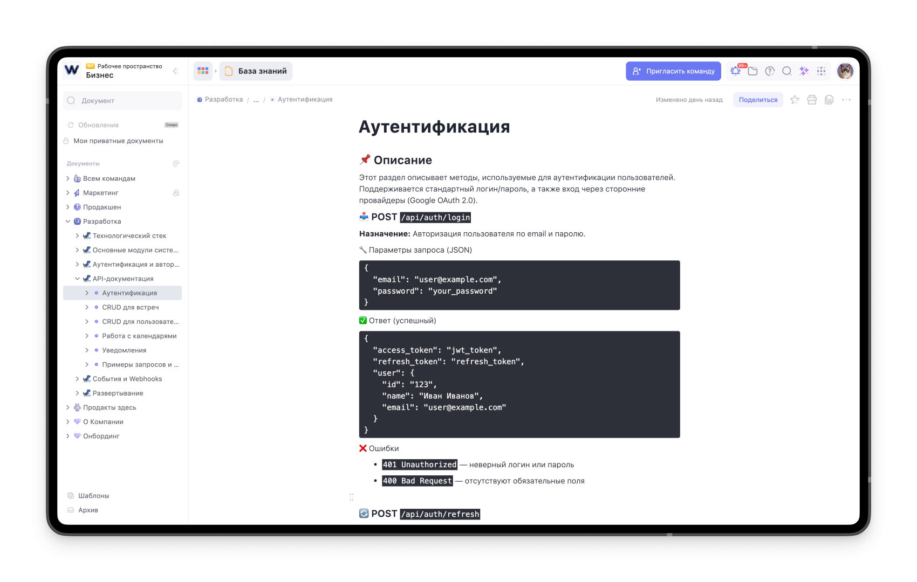Open the Шаблоны section
917x582 pixels.
pos(93,495)
